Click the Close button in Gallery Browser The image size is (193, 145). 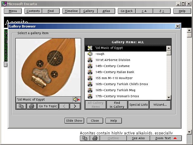click(x=95, y=121)
